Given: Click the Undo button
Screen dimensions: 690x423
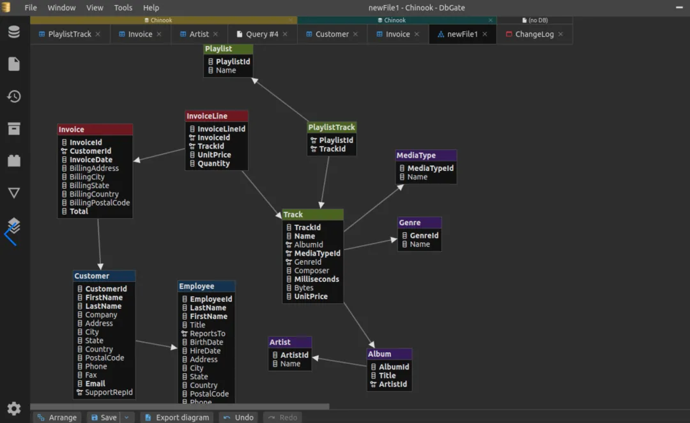Looking at the screenshot, I should pos(238,417).
